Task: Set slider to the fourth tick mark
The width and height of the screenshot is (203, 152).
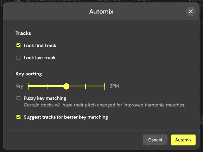Action: tap(85, 86)
